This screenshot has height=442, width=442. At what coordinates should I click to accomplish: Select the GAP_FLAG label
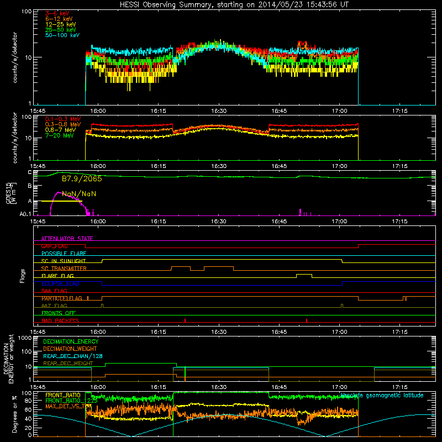pos(54,246)
